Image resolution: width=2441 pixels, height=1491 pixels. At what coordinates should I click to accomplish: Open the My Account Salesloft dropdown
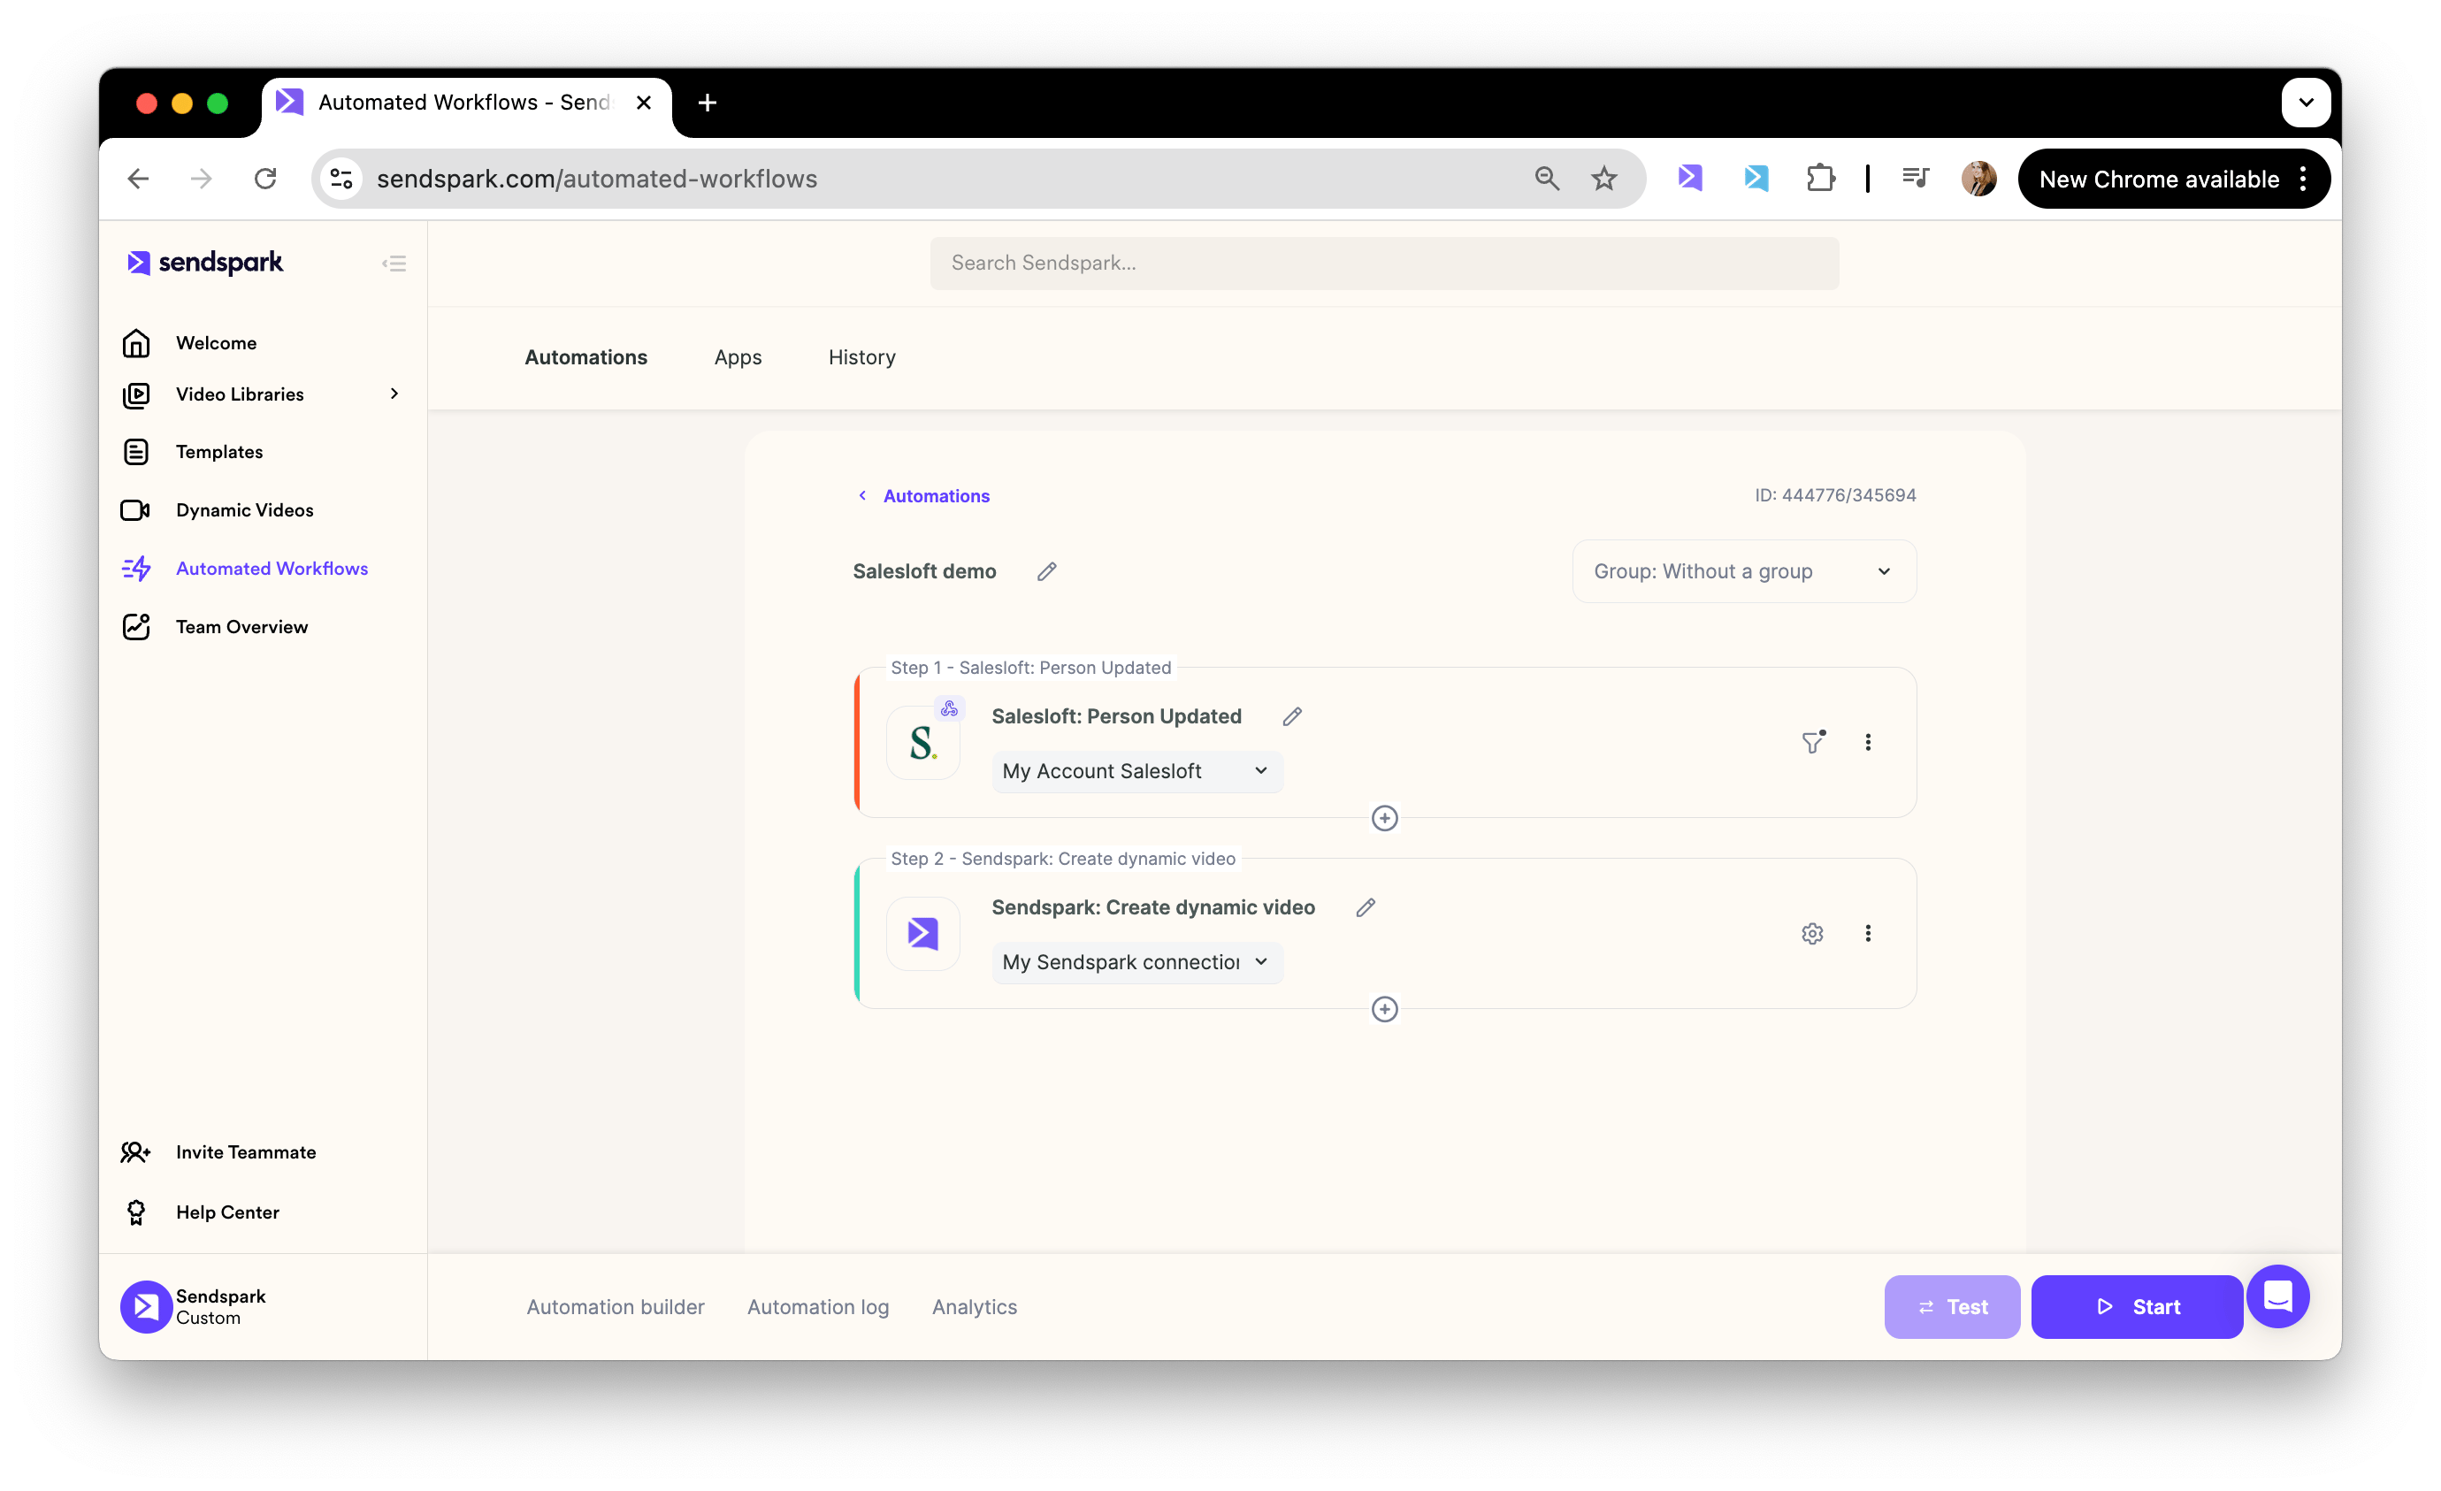pyautogui.click(x=1137, y=772)
